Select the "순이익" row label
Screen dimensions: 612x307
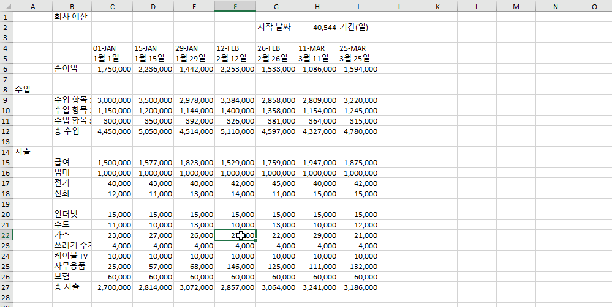coord(72,69)
